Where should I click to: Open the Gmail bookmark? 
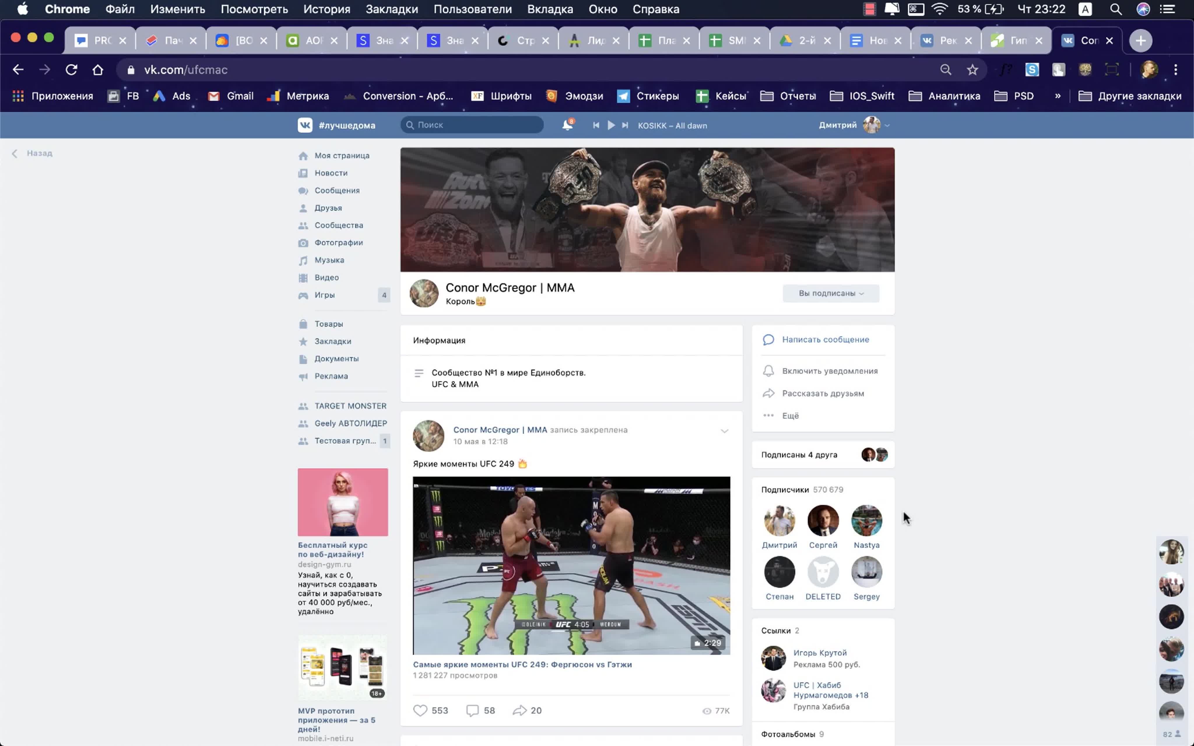point(230,96)
